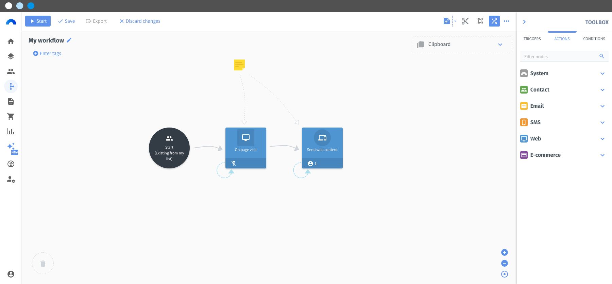This screenshot has width=612, height=284.
Task: Open the bar chart reports icon
Action: coord(11,131)
